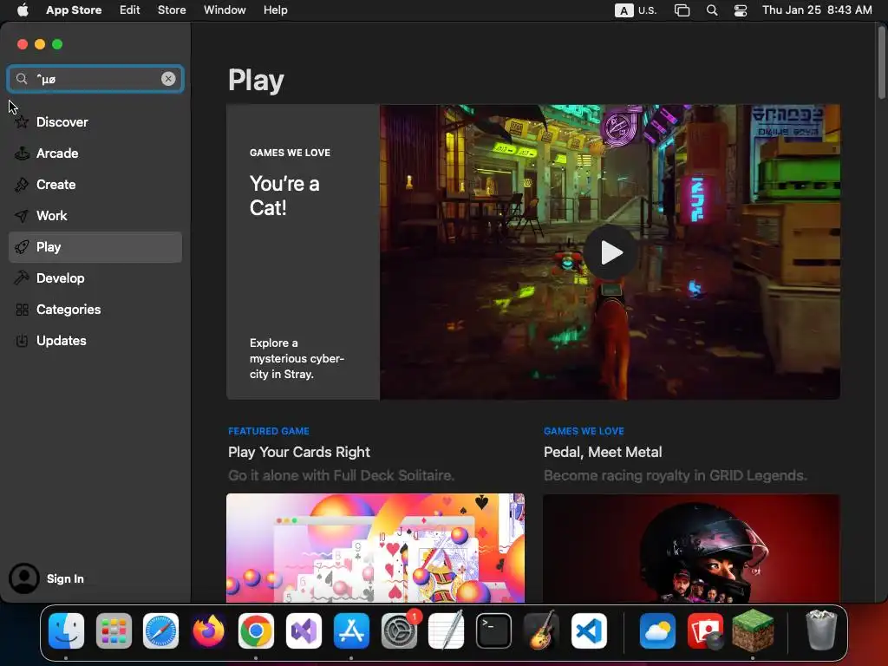Open 'Play Your Cards Right' featured story
The image size is (888, 666).
tap(299, 452)
